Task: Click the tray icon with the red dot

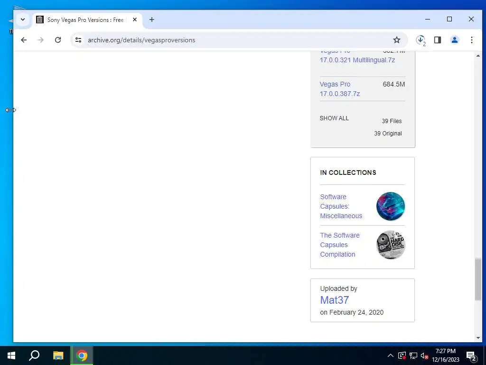Action: click(x=402, y=355)
